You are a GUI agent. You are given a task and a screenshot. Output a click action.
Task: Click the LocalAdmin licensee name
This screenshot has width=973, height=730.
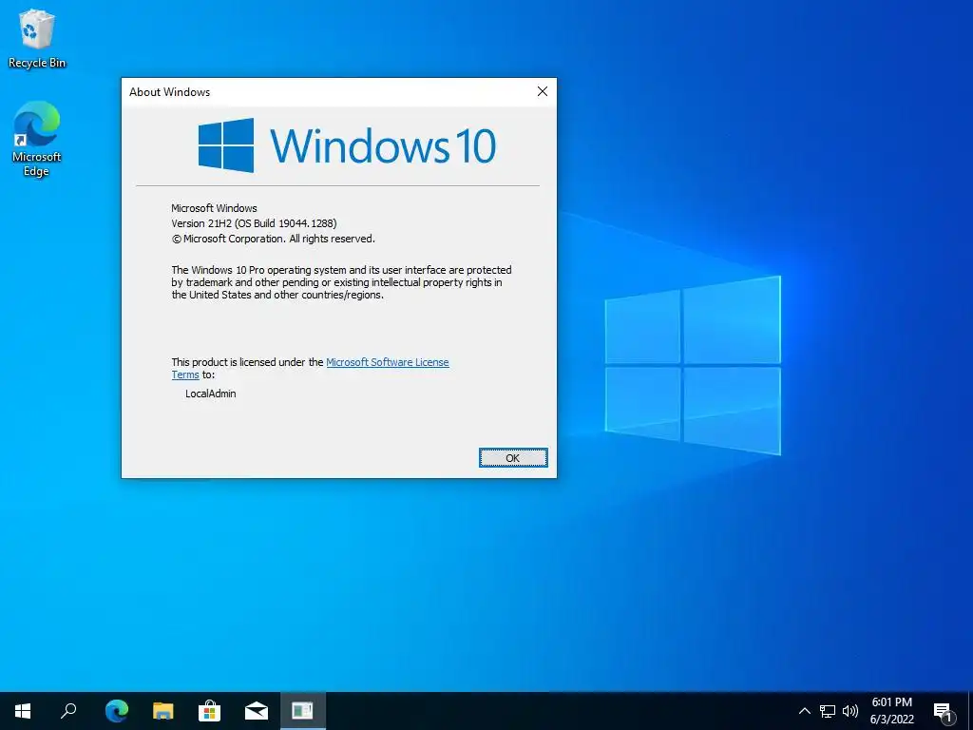(210, 394)
